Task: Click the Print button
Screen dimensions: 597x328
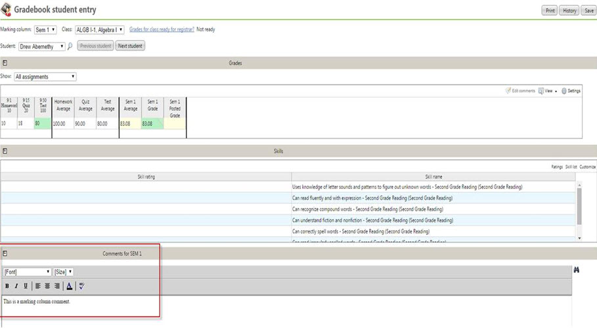Action: pyautogui.click(x=550, y=10)
